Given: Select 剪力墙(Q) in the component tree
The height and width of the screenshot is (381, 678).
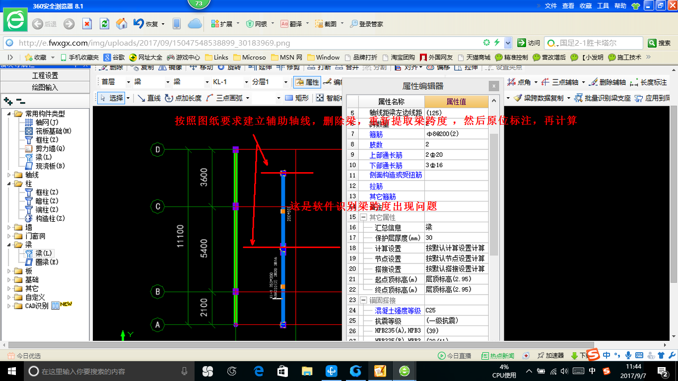Looking at the screenshot, I should (x=45, y=148).
